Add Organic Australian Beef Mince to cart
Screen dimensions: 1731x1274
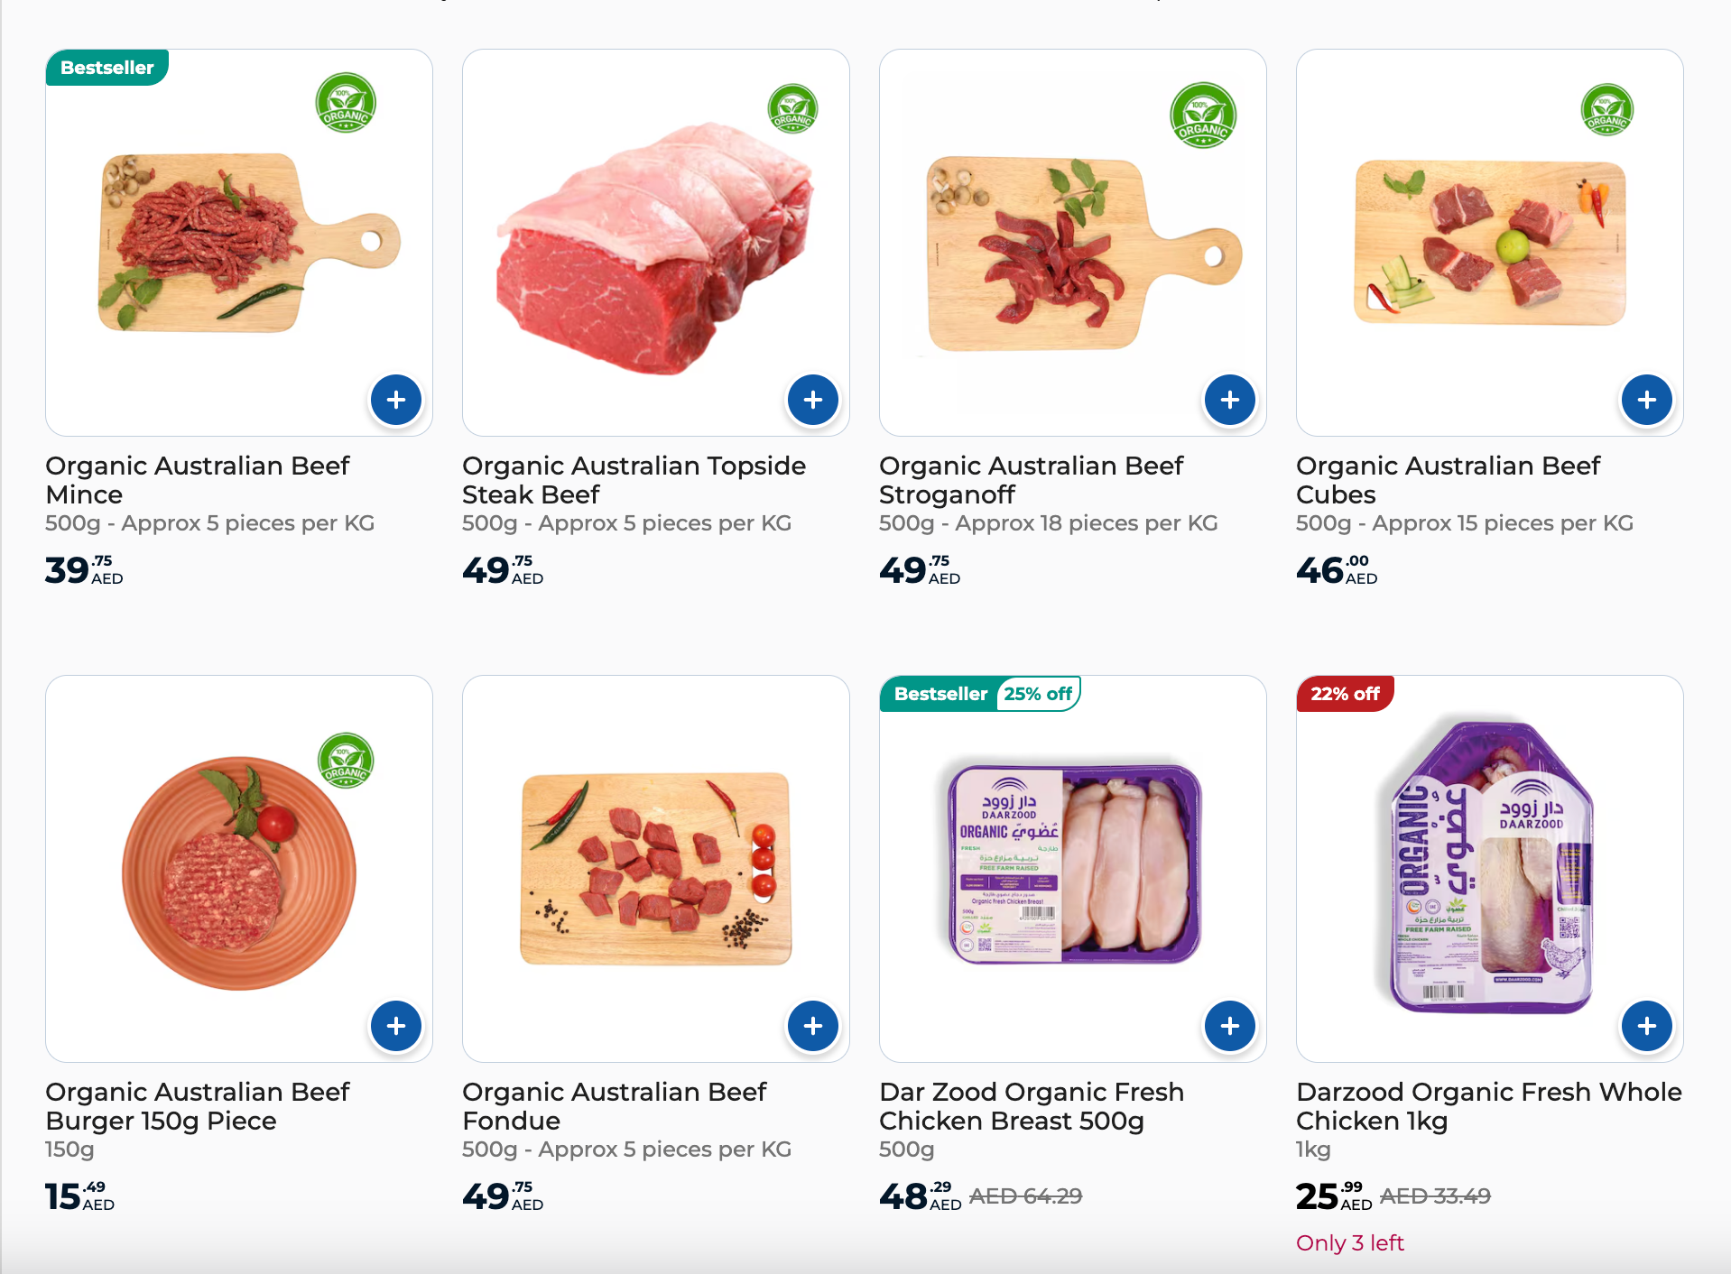[x=396, y=400]
